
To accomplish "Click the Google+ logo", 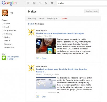I will click(10, 3).
